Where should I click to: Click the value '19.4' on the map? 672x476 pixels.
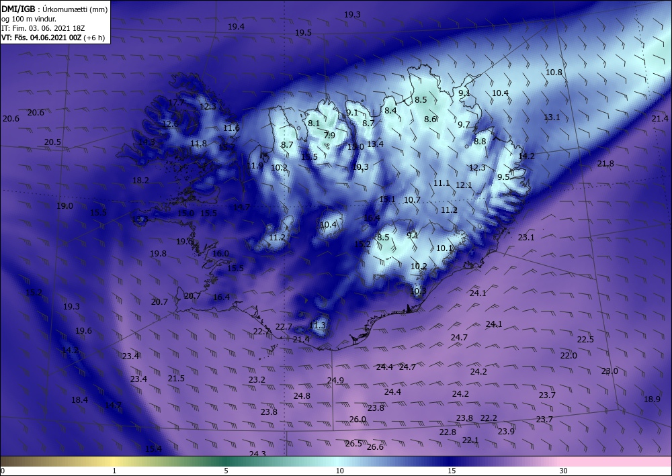(236, 27)
